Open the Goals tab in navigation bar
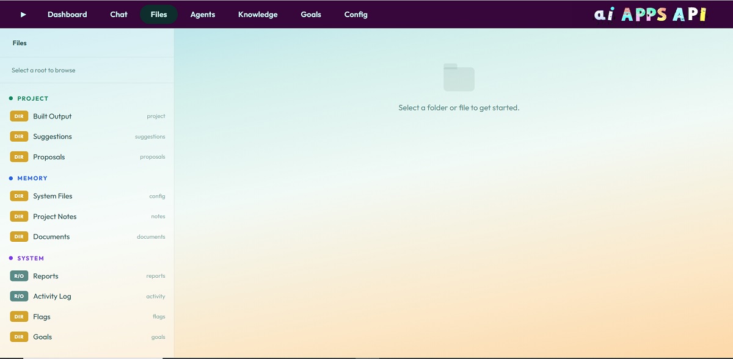 311,15
